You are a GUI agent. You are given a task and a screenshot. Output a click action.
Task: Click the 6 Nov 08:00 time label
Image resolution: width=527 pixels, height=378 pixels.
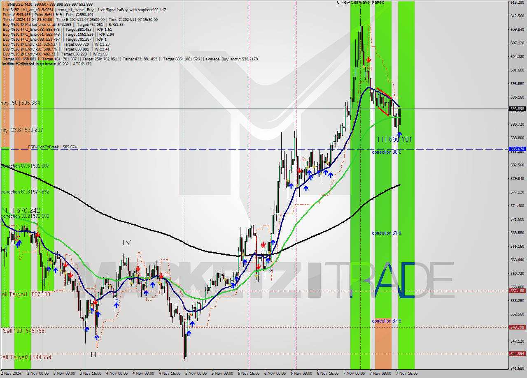point(301,373)
